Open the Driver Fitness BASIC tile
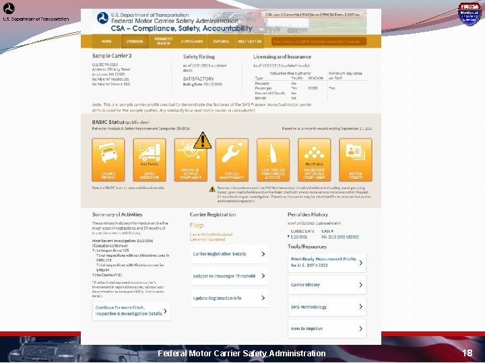This screenshot has width=485, height=363. [x=356, y=159]
